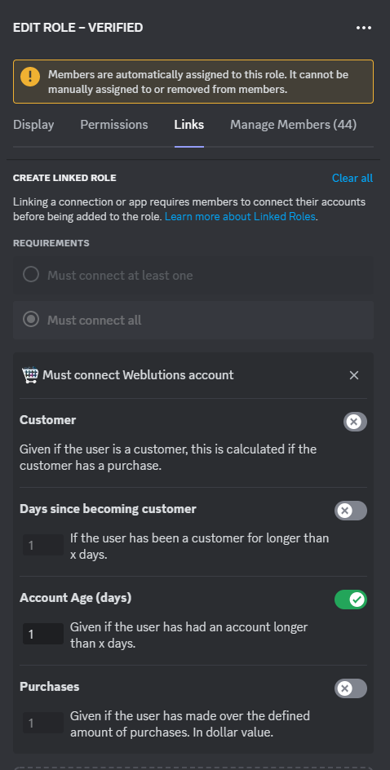Open Manage Members (44) tab

click(293, 125)
